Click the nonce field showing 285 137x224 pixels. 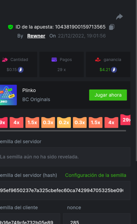pos(97,219)
